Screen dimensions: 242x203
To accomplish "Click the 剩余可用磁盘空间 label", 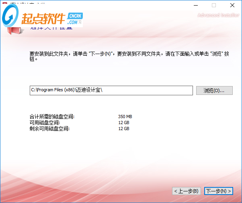I will coord(49,129).
